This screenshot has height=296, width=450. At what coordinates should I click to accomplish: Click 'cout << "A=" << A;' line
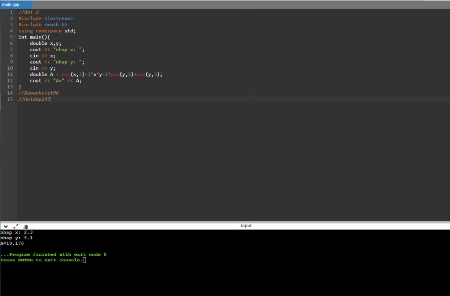tap(56, 81)
